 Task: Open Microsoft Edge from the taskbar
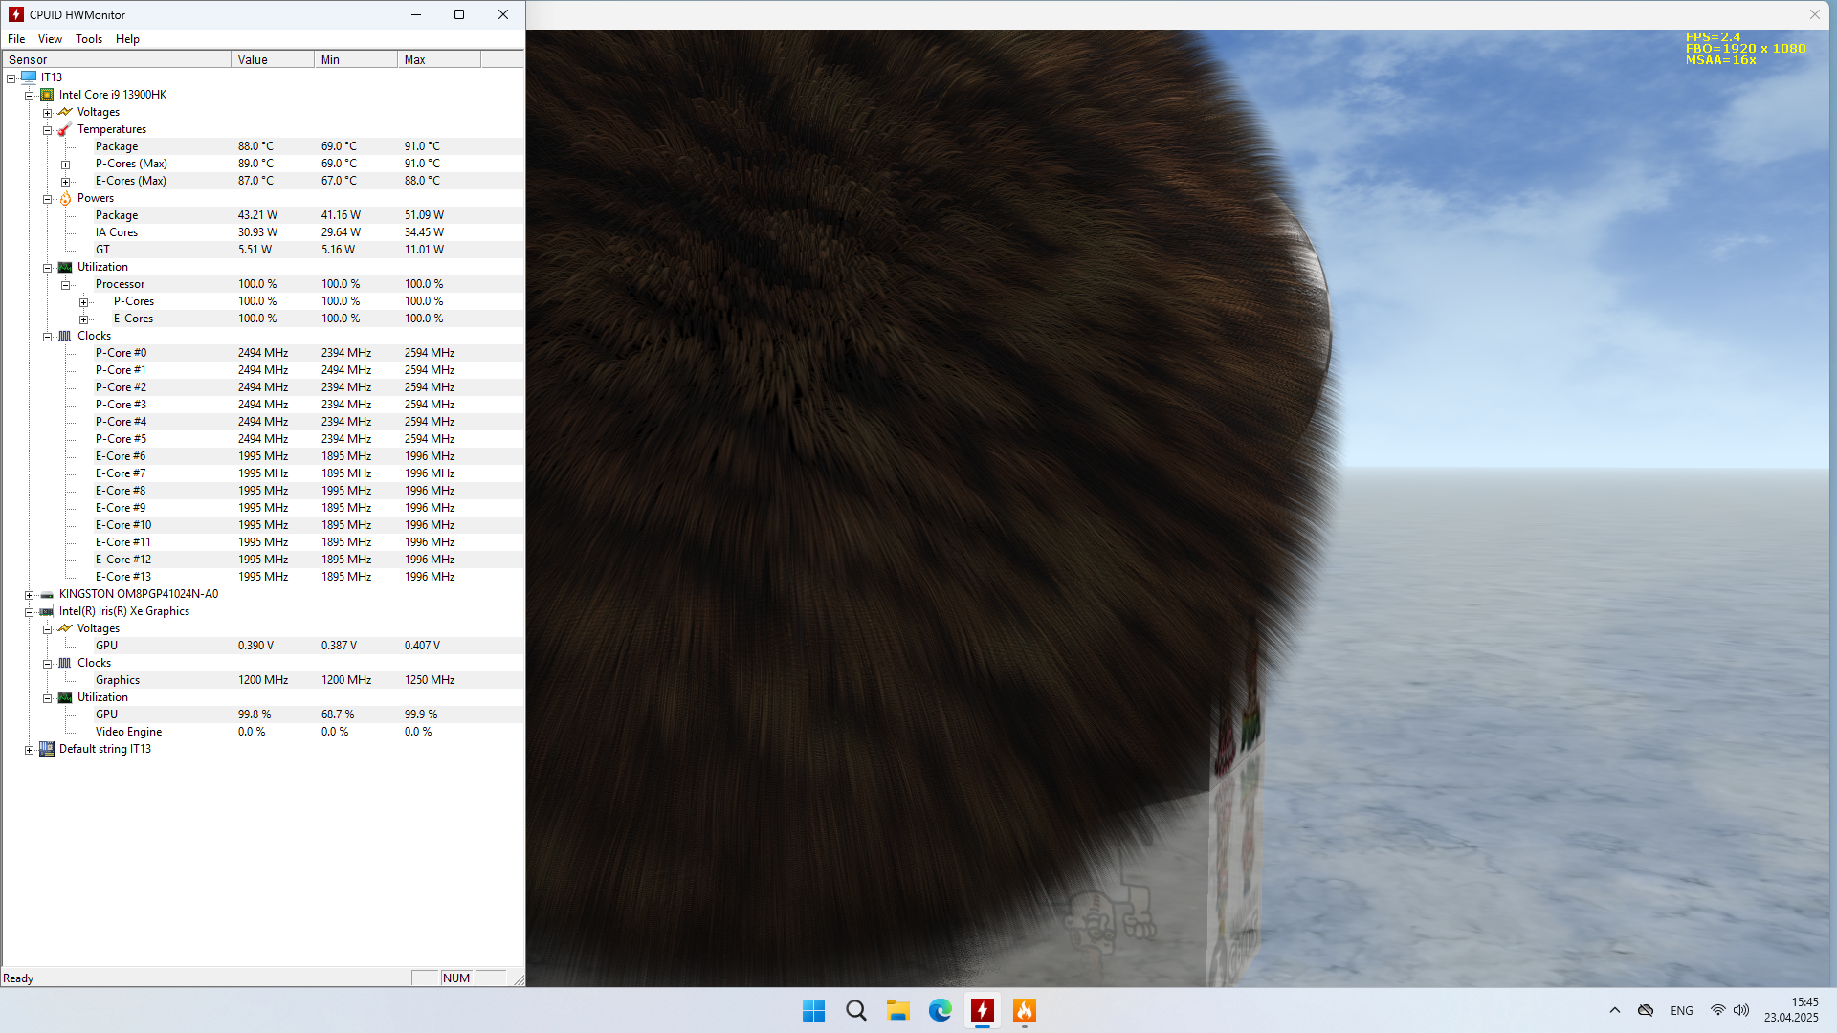click(940, 1010)
